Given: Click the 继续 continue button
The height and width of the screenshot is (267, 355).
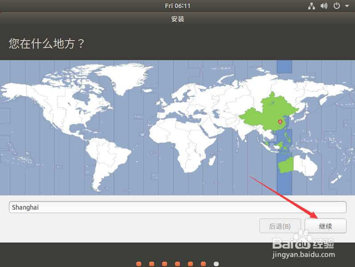Looking at the screenshot, I should pyautogui.click(x=325, y=226).
